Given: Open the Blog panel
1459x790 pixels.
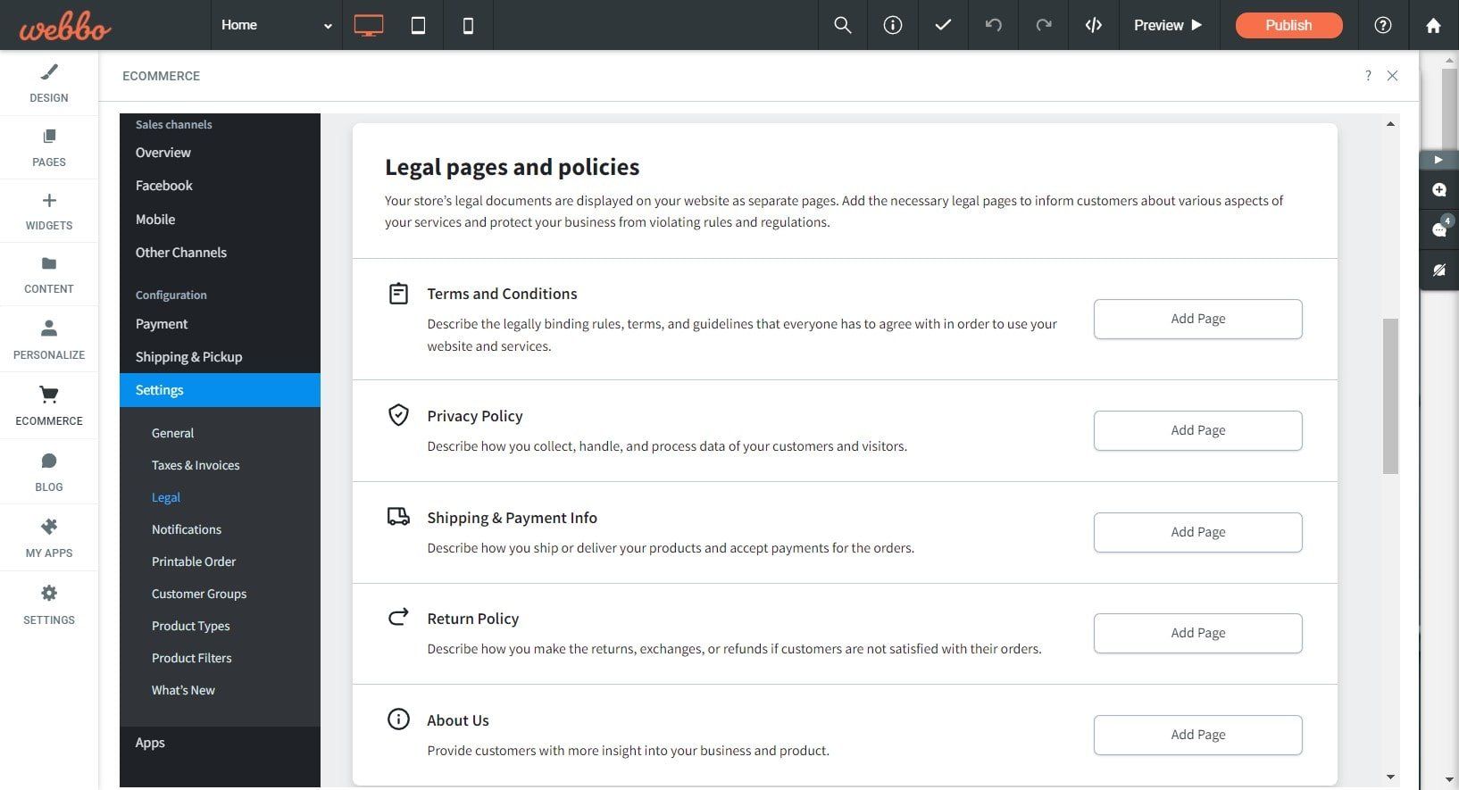Looking at the screenshot, I should 49,472.
